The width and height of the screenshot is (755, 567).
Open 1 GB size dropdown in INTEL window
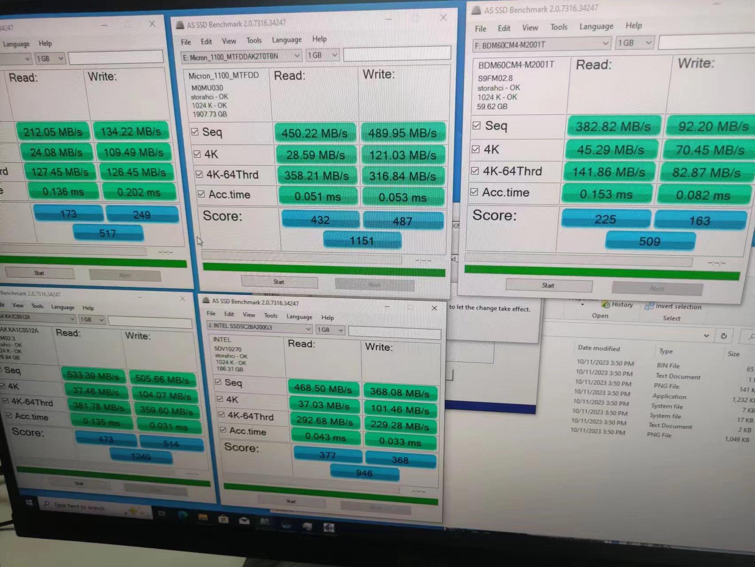[x=331, y=330]
